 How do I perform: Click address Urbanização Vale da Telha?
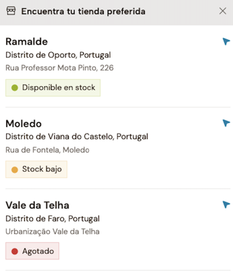coord(52,232)
